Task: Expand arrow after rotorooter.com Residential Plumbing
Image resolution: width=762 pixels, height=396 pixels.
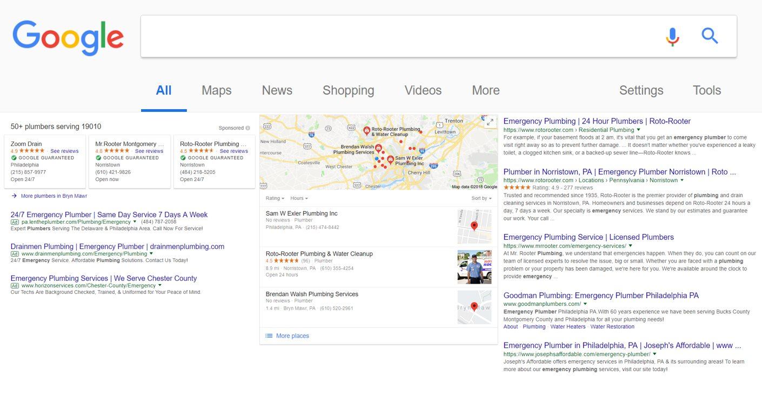Action: tap(638, 130)
